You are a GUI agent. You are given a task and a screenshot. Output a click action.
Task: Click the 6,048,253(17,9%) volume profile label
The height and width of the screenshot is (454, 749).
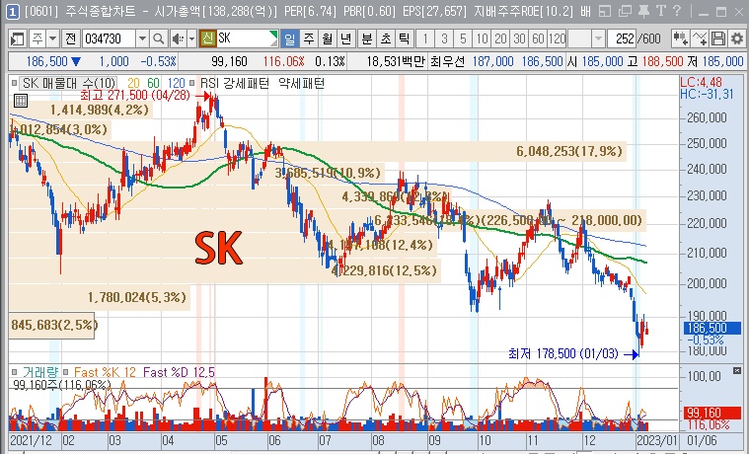coord(569,151)
